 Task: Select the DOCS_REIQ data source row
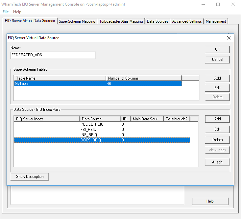pos(102,140)
